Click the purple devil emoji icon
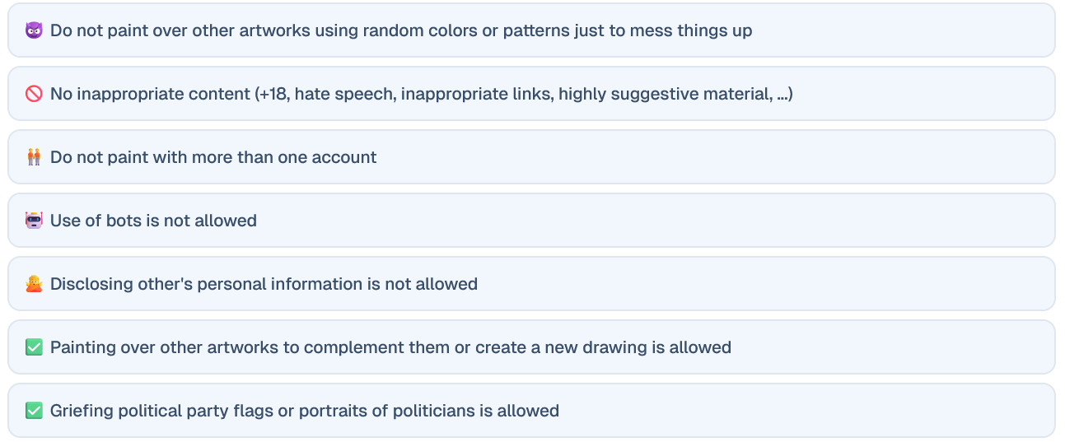 click(x=34, y=30)
